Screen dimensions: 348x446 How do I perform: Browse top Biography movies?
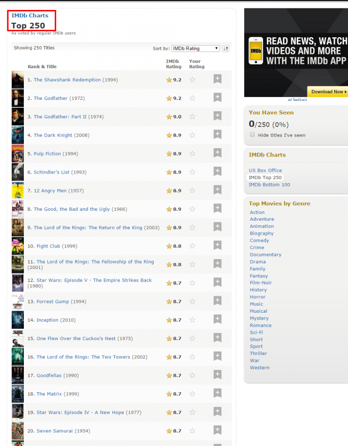click(261, 233)
